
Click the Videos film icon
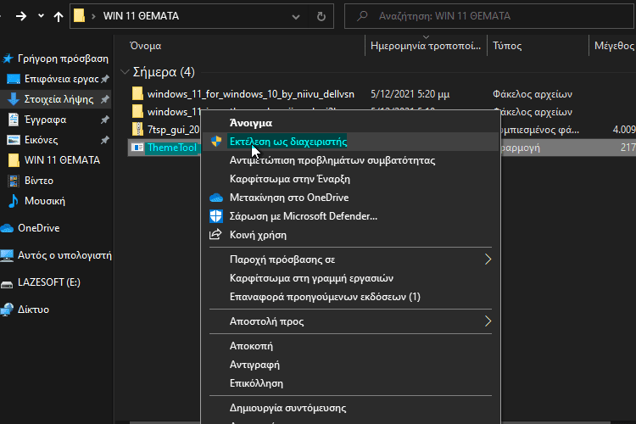(14, 181)
